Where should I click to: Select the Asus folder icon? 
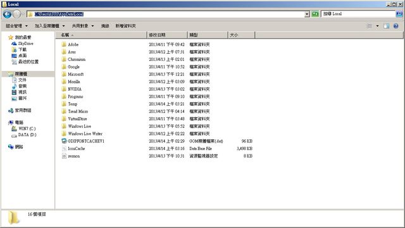click(x=64, y=52)
